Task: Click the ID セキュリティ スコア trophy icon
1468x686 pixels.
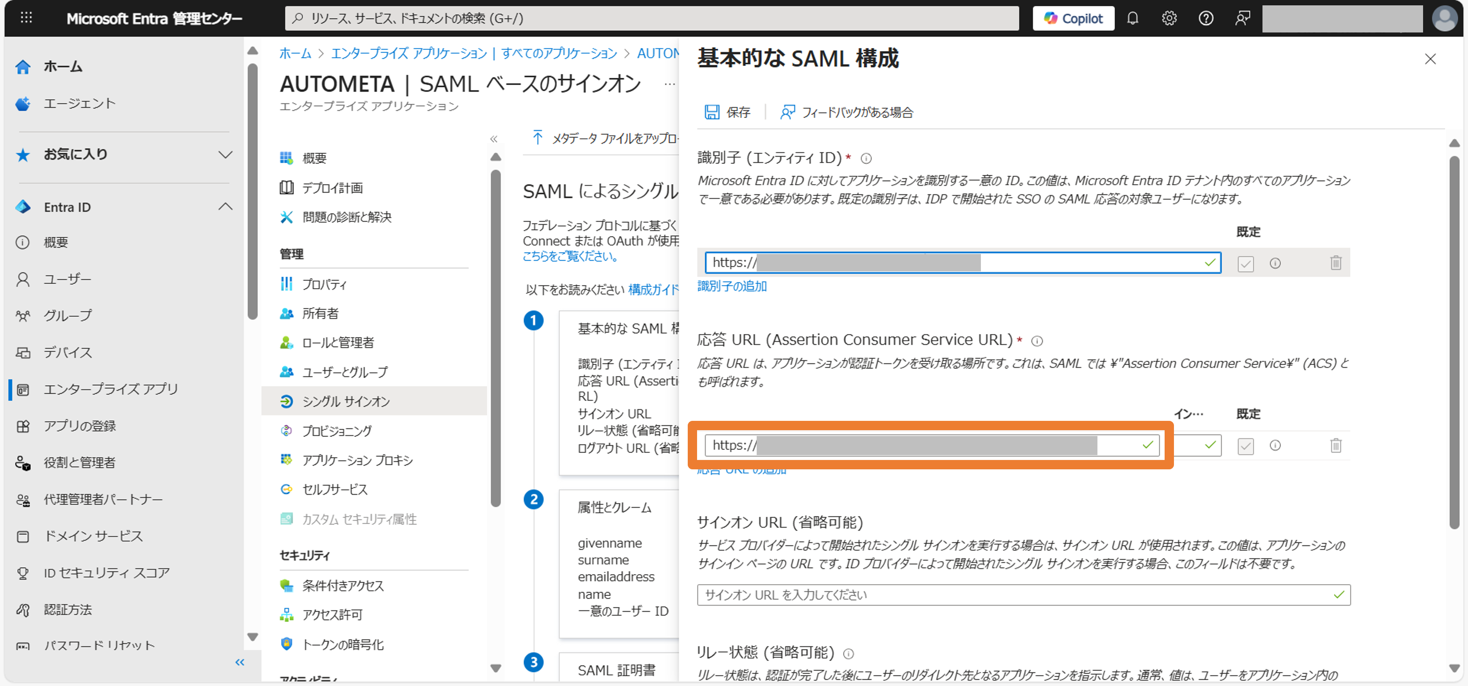Action: click(23, 573)
